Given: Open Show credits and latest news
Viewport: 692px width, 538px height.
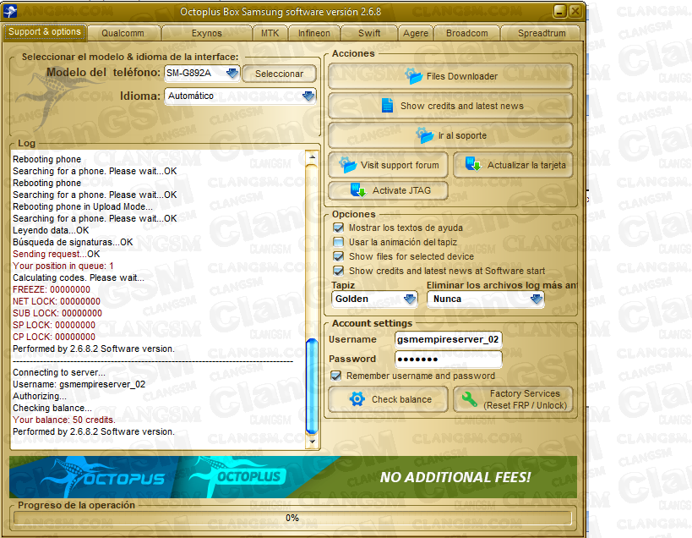Looking at the screenshot, I should [450, 106].
